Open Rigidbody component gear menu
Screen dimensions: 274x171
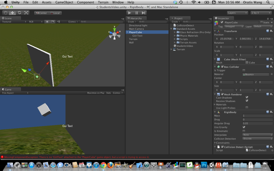point(271,112)
